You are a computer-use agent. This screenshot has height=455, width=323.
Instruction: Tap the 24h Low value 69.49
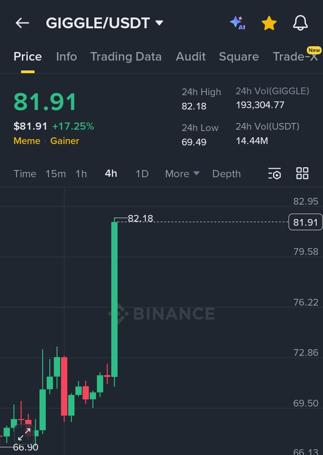194,142
